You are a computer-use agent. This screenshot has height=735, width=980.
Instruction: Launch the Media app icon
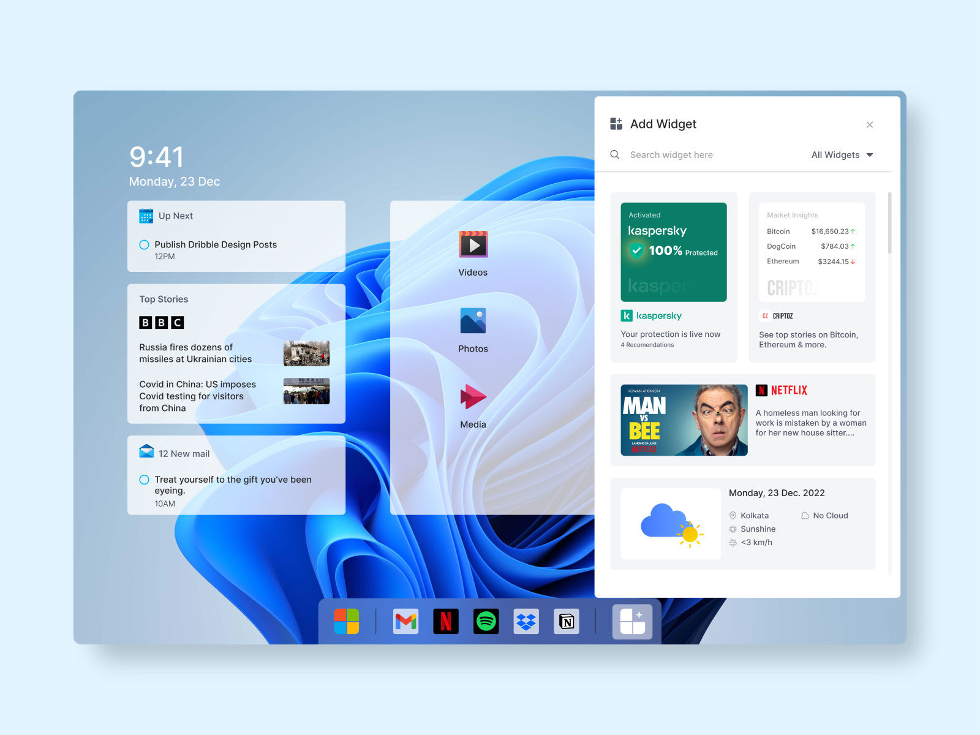(472, 398)
